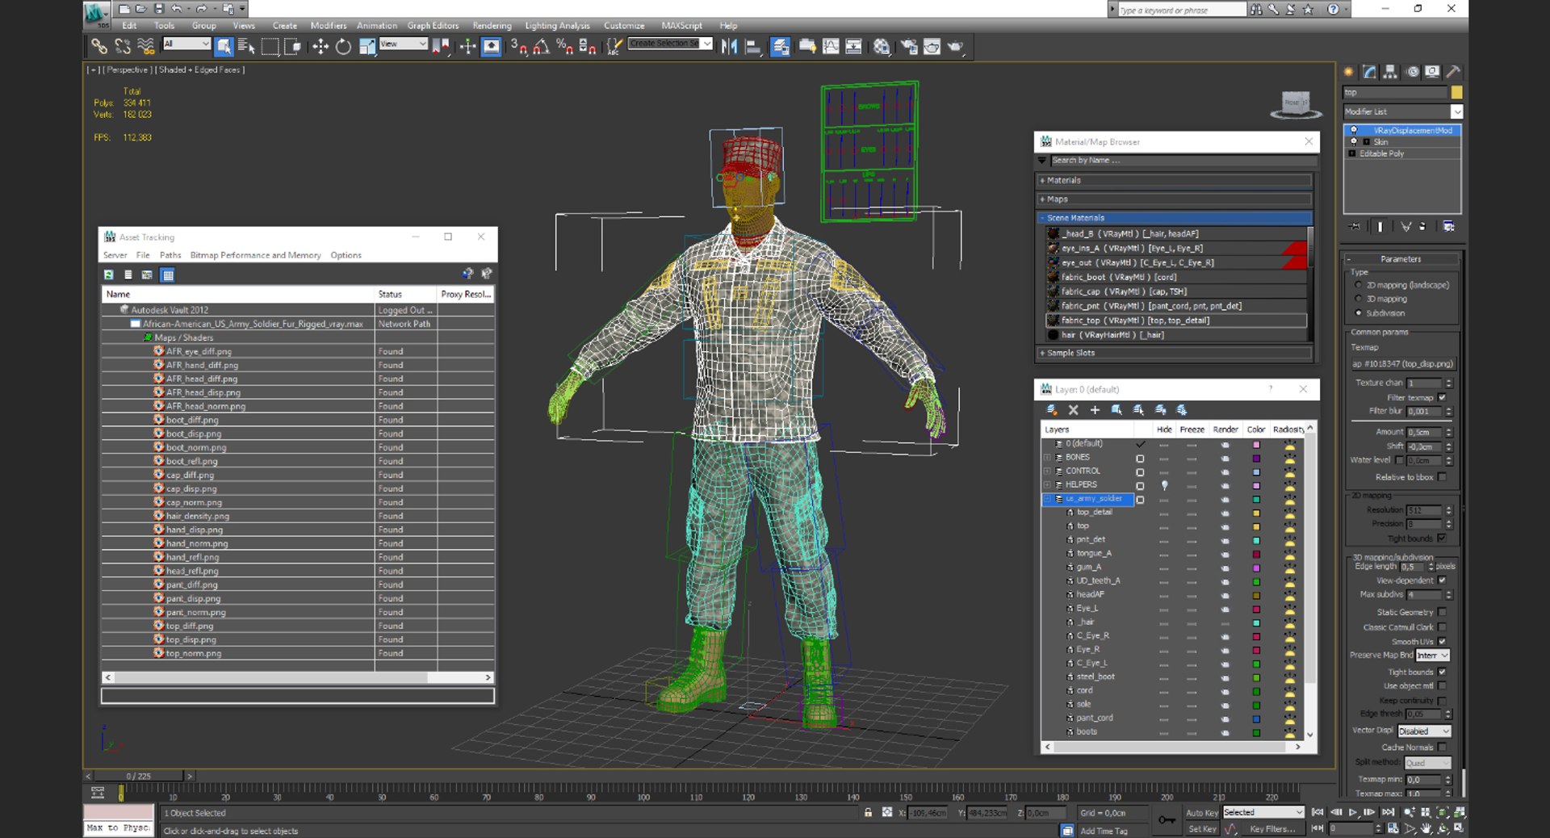The height and width of the screenshot is (838, 1550).
Task: Expand the Sample Slots group
Action: click(x=1175, y=353)
